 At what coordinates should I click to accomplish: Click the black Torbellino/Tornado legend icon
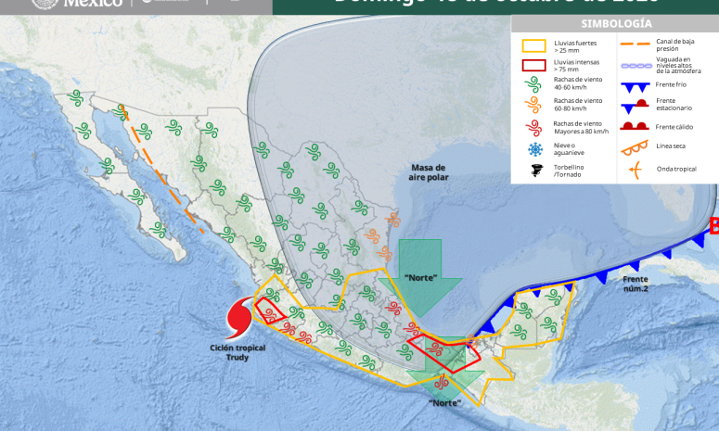coord(536,171)
